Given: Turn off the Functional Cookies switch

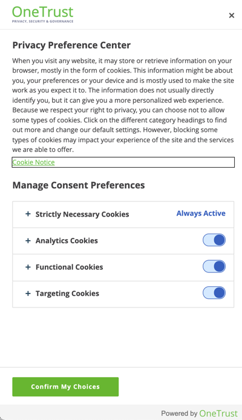Looking at the screenshot, I should click(x=214, y=266).
